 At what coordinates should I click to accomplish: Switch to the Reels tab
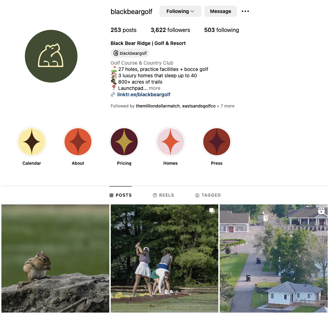[x=163, y=195]
